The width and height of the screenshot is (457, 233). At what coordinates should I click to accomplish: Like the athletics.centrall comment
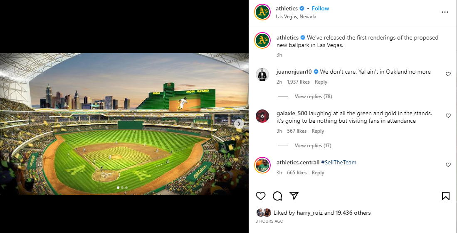(448, 165)
